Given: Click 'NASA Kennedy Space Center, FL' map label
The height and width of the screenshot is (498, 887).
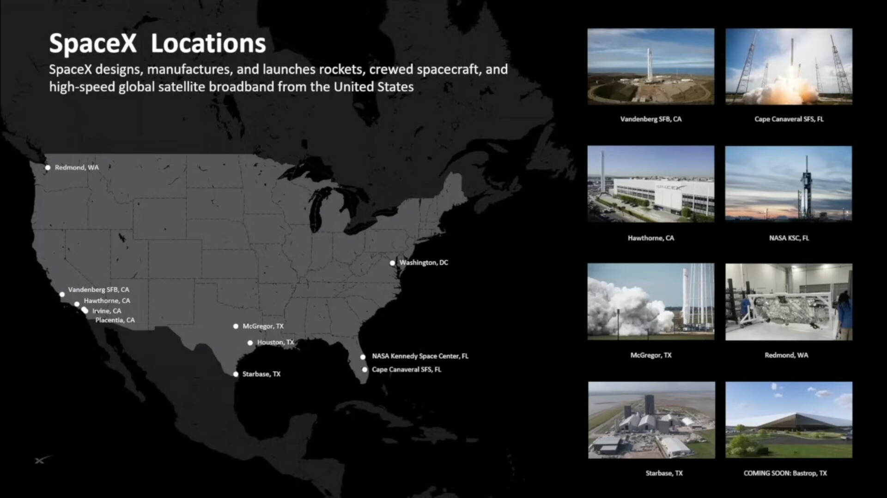Looking at the screenshot, I should pos(420,356).
